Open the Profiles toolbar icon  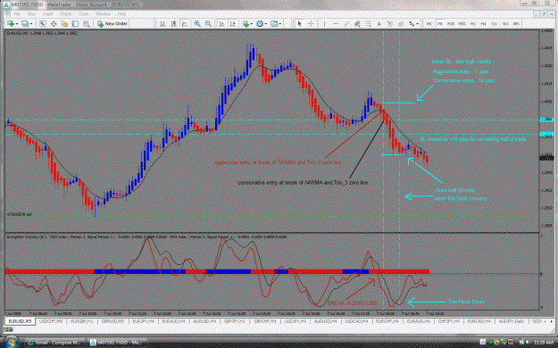[x=25, y=24]
